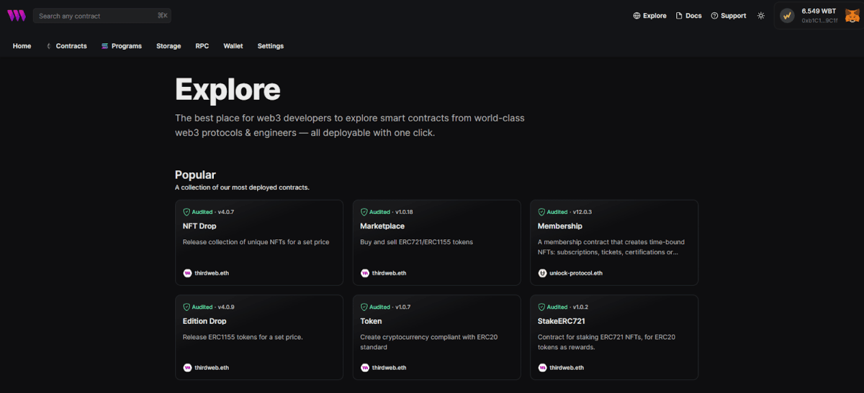Click thirdweb.eth avatar on StakeERC721 card
This screenshot has height=393, width=864.
point(542,368)
